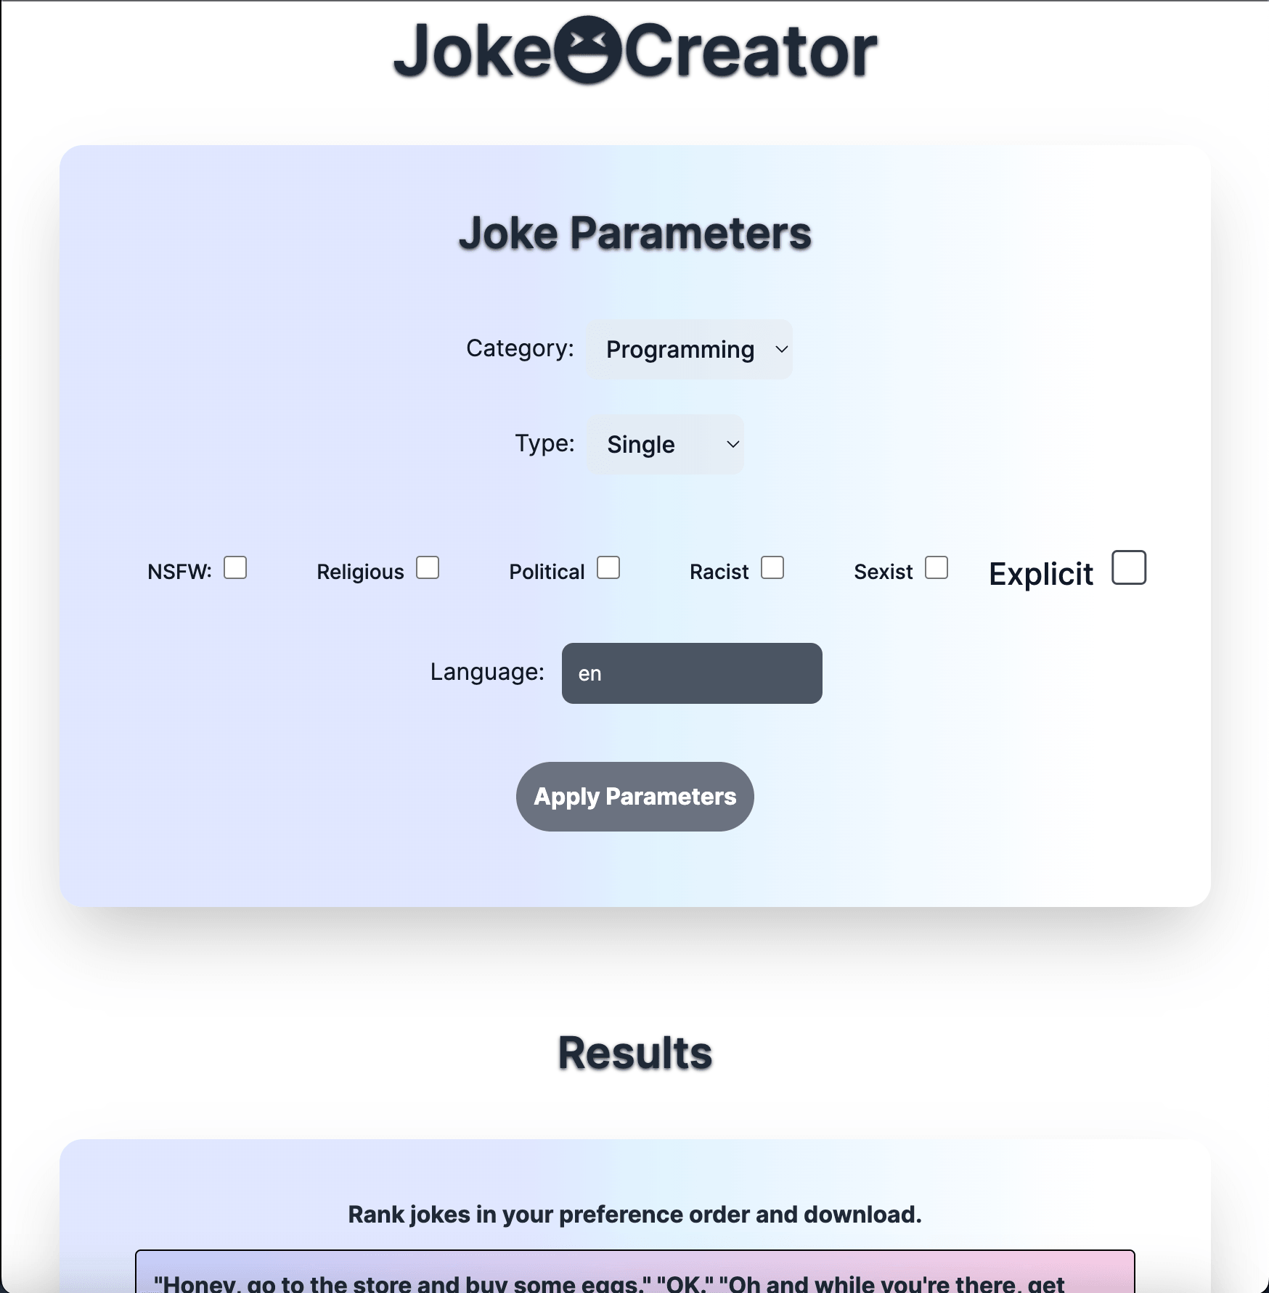1269x1293 pixels.
Task: Click the laughing emoji logo icon
Action: pyautogui.click(x=587, y=49)
